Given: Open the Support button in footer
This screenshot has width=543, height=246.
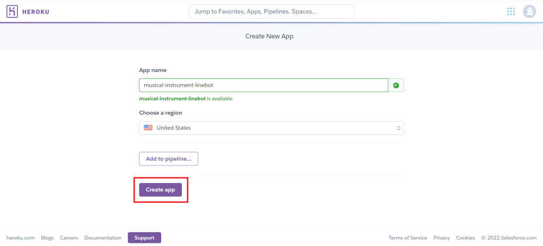Looking at the screenshot, I should pos(144,238).
